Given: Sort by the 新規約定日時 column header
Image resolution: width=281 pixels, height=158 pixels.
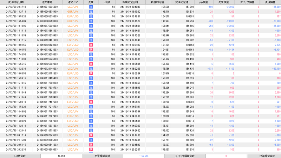Looking at the screenshot, I should 130,2.
